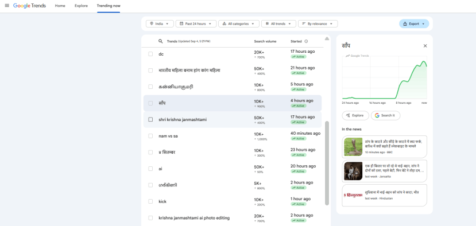Image resolution: width=476 pixels, height=226 pixels.
Task: Click the 5K+ search volume value
Action: click(258, 183)
